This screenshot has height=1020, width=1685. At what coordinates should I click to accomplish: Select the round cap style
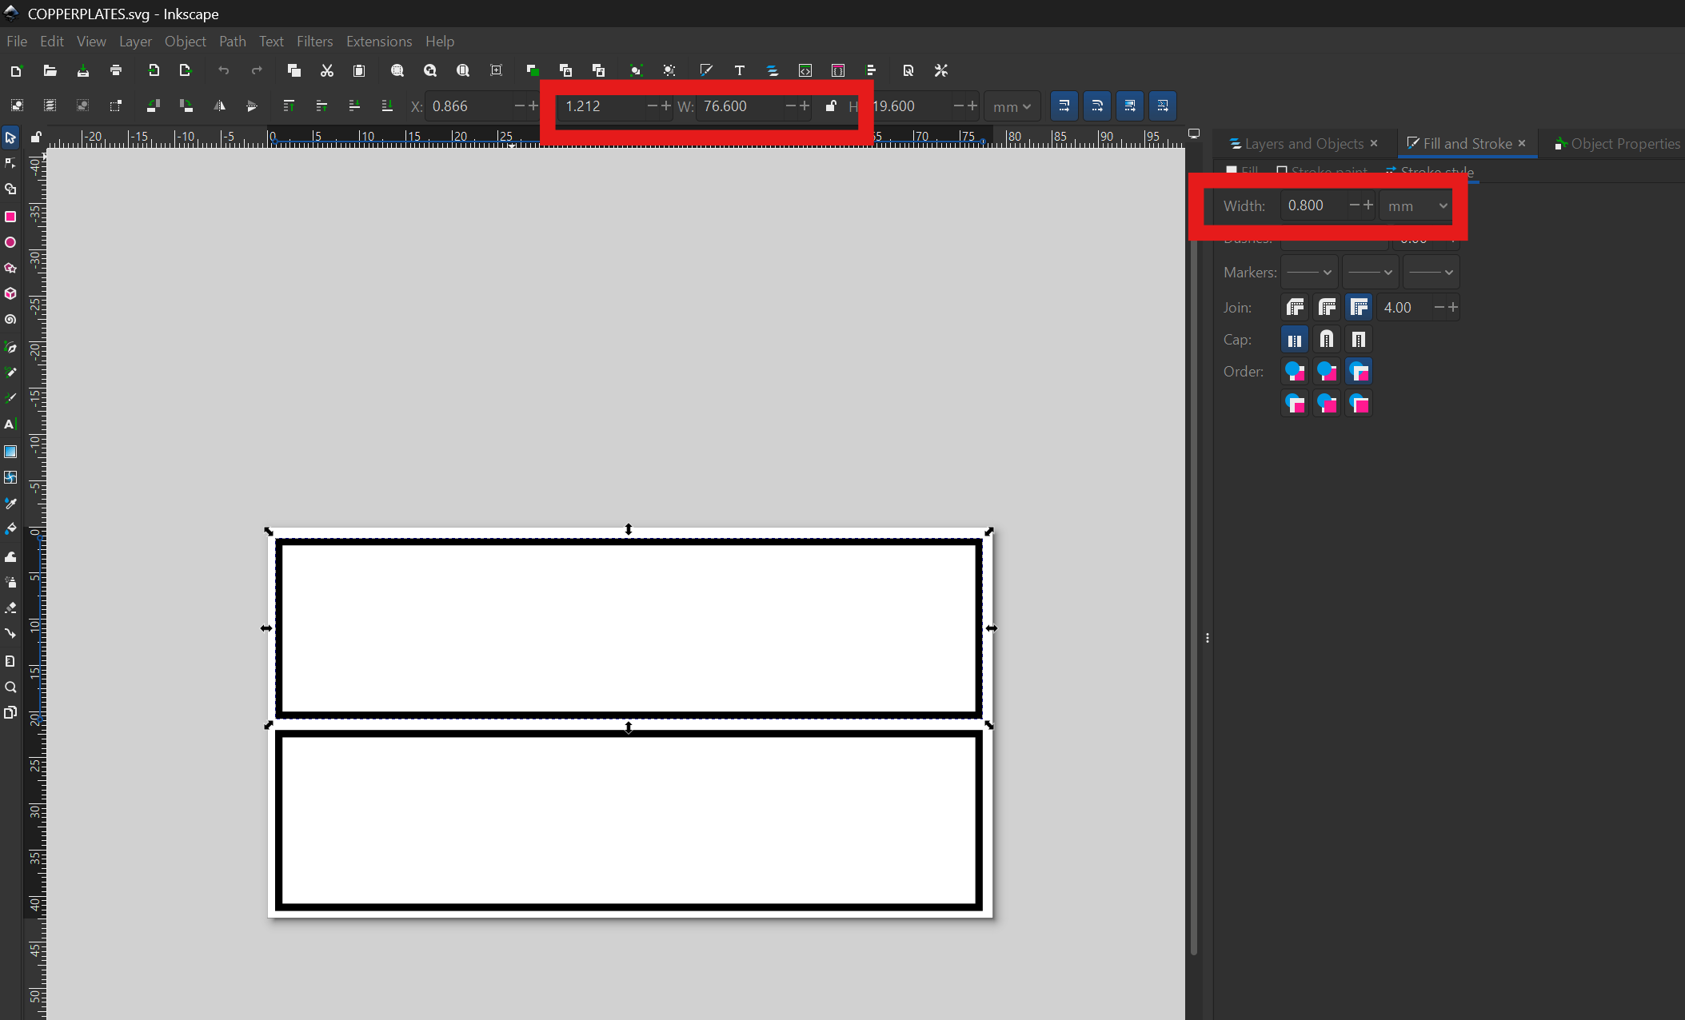click(x=1327, y=340)
